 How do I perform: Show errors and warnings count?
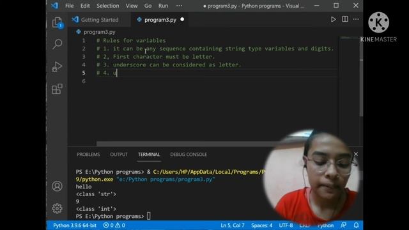click(x=114, y=225)
